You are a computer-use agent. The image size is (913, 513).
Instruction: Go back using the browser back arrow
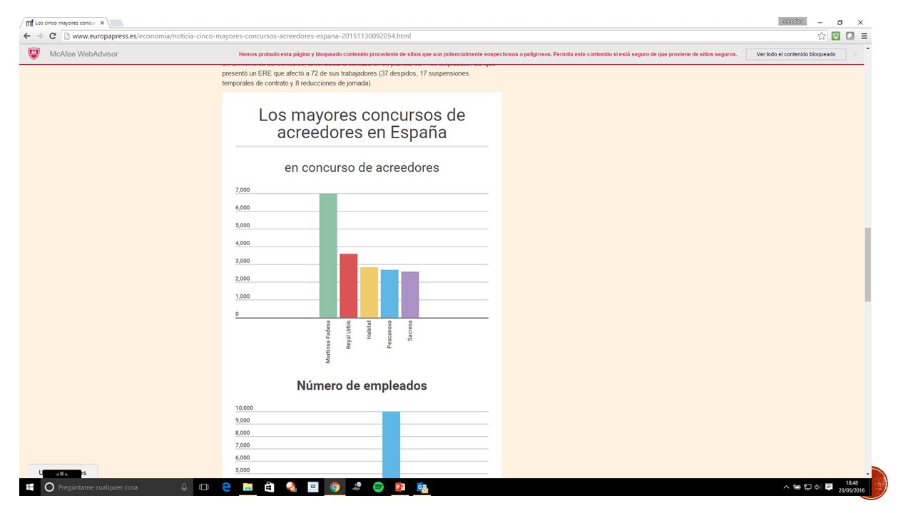click(27, 36)
